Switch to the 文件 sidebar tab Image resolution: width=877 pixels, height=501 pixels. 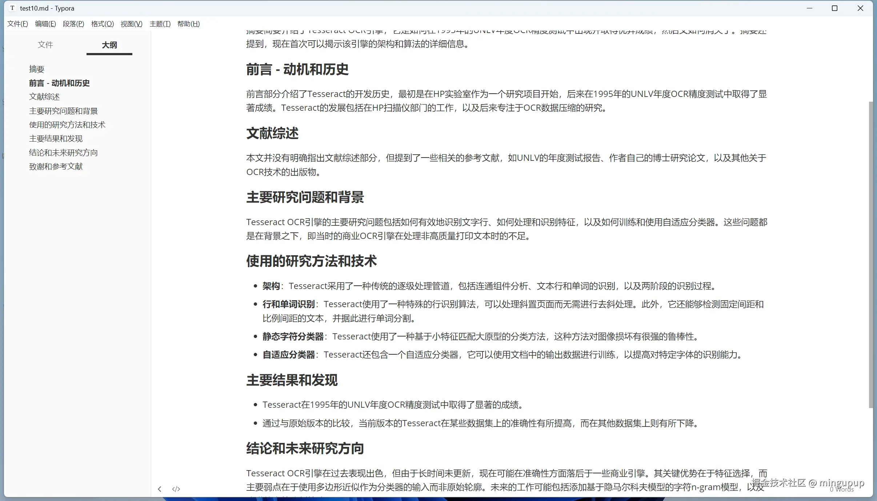[45, 45]
